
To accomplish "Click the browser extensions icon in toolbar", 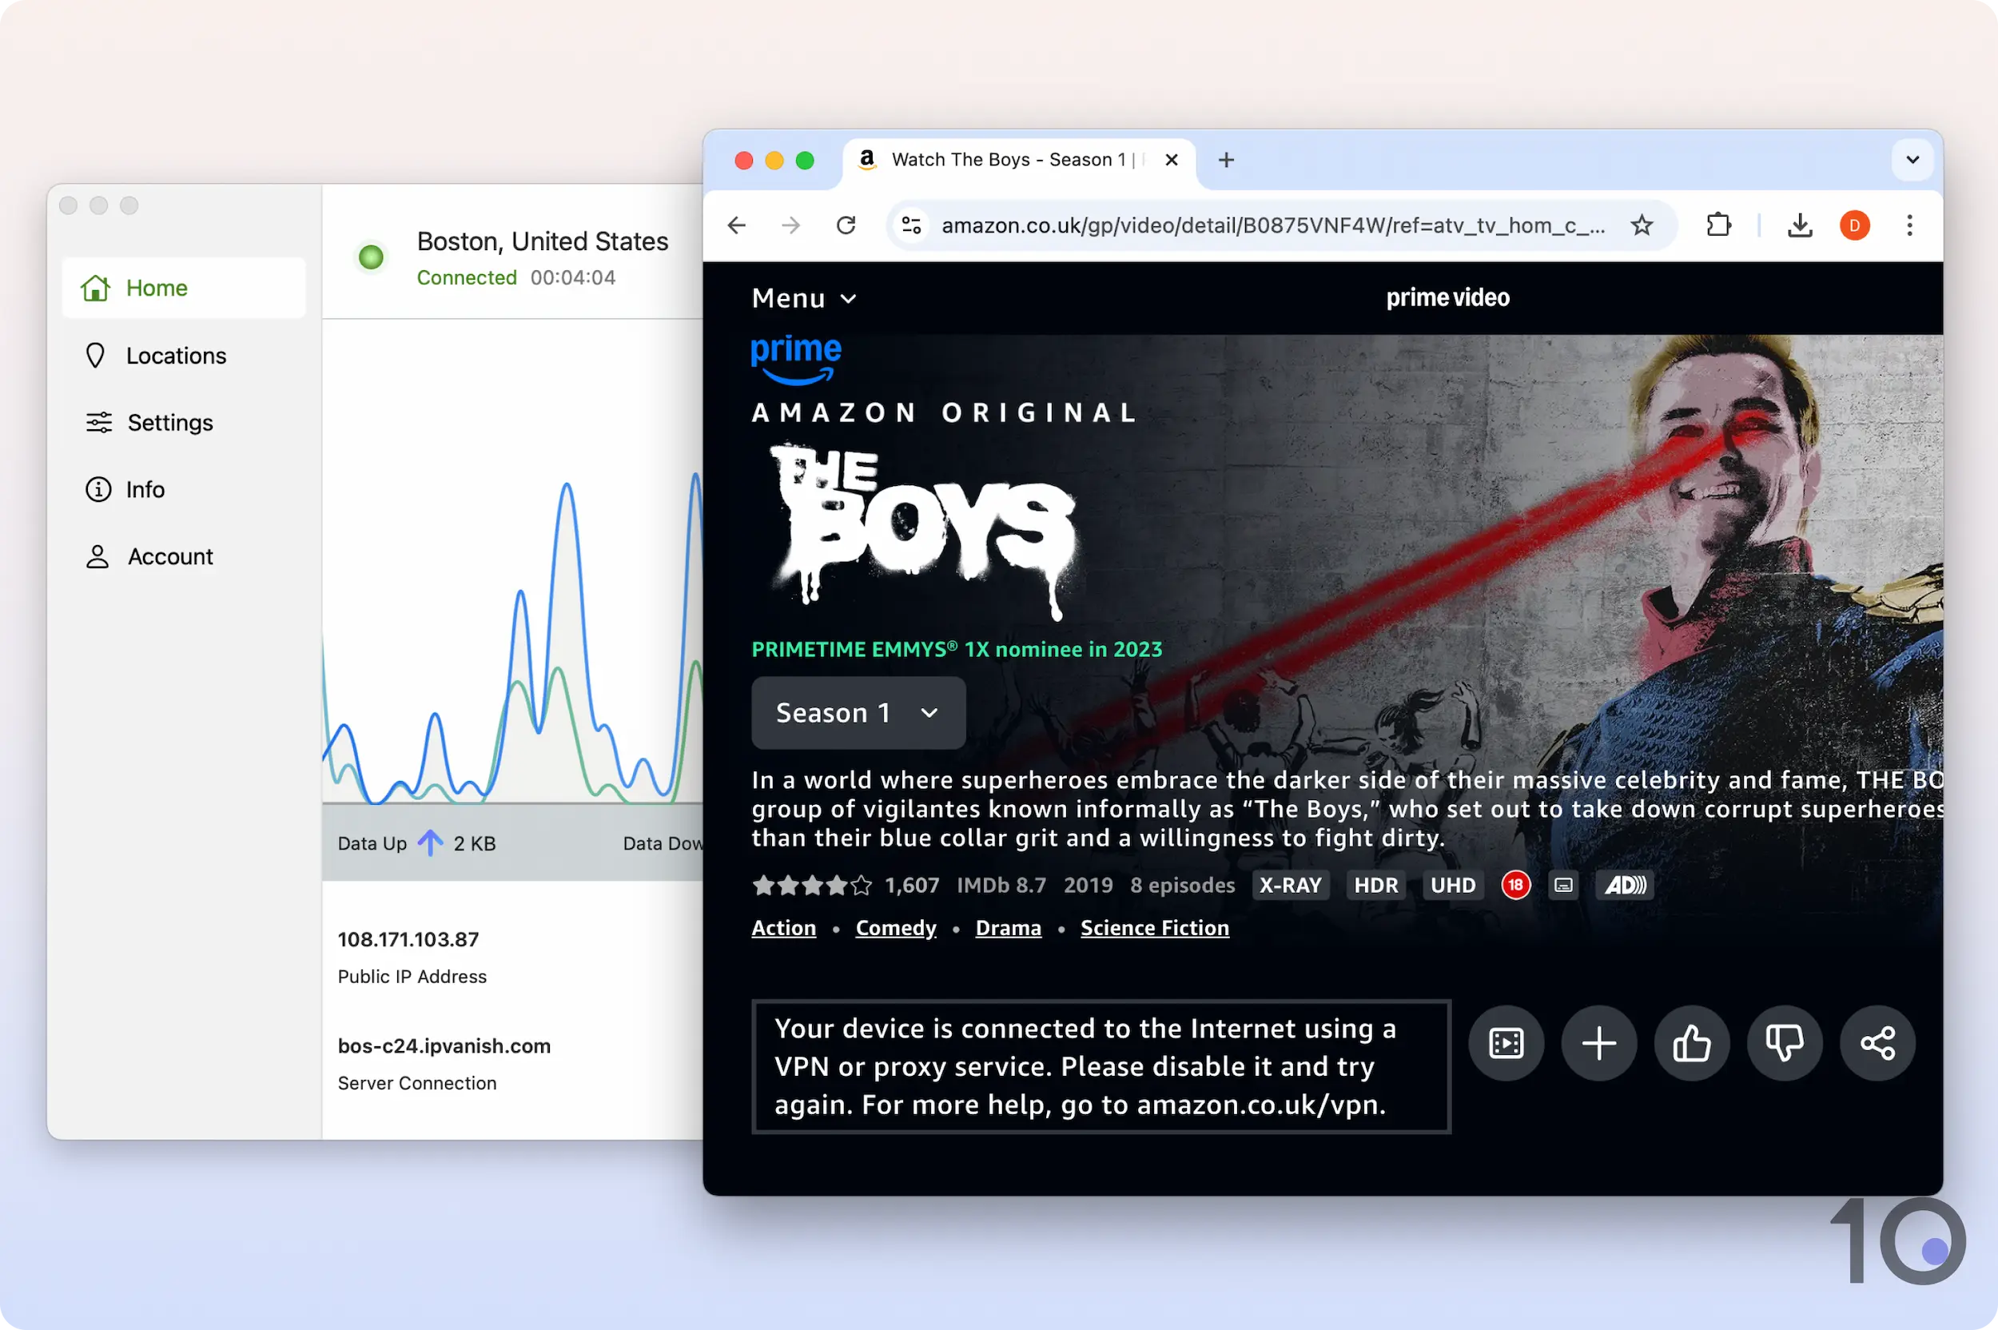I will (1719, 225).
